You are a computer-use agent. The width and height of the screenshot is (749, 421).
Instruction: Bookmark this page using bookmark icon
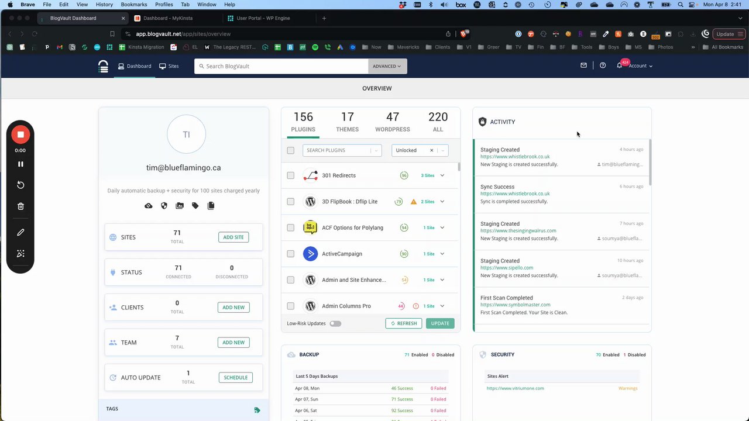[x=112, y=34]
